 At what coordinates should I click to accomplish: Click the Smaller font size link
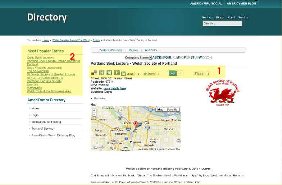pos(243,17)
